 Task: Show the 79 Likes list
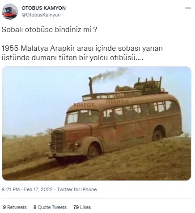tap(82, 207)
